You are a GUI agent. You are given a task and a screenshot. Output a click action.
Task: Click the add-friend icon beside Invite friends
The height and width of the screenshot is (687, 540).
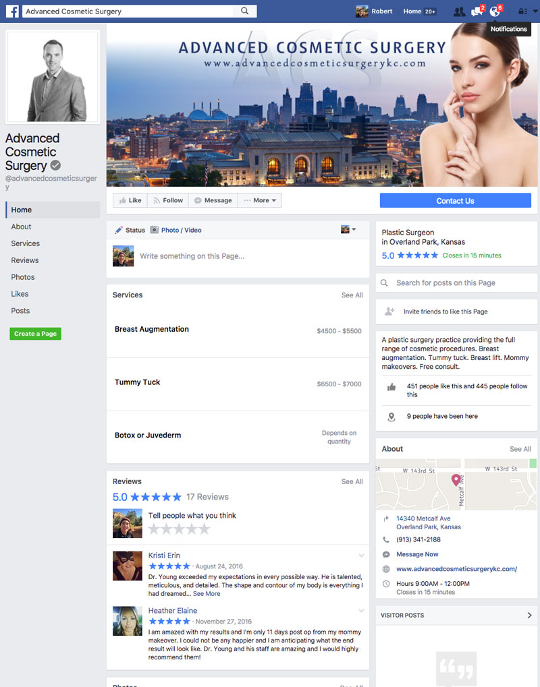(389, 311)
